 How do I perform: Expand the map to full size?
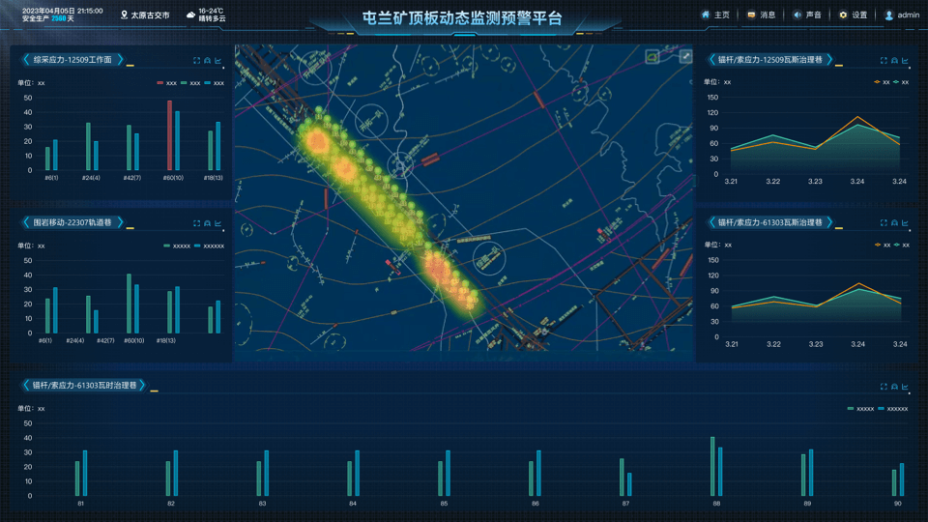(x=685, y=57)
